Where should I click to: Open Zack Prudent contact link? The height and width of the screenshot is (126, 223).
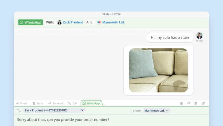(x=73, y=22)
